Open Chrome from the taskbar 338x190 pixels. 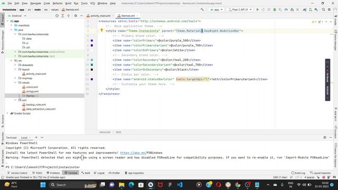pos(238,185)
